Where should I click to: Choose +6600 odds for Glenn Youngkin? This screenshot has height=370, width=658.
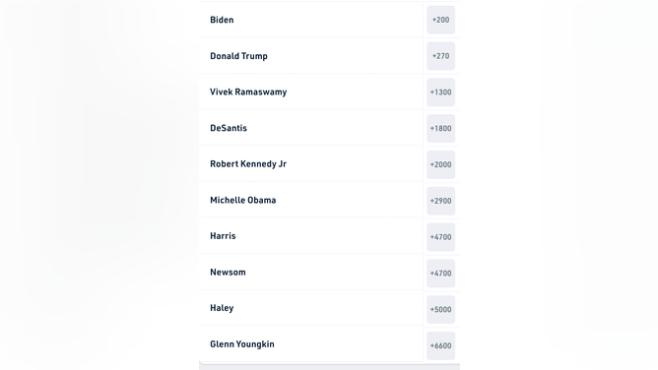click(440, 345)
